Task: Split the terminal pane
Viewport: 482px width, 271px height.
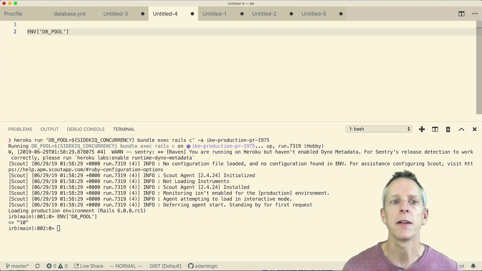Action: tap(435, 129)
